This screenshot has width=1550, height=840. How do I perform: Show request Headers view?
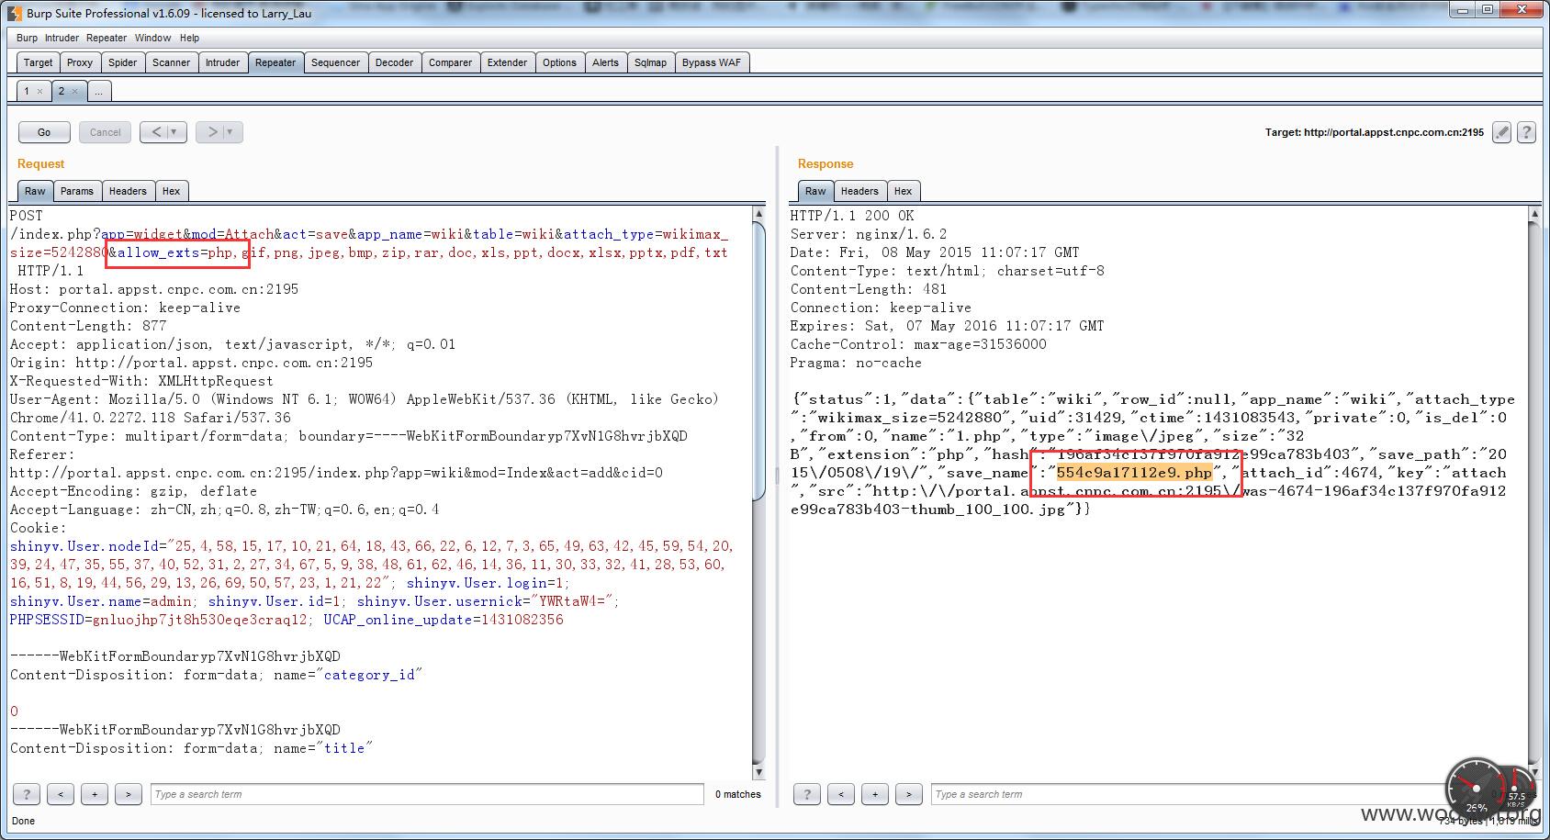pos(128,191)
